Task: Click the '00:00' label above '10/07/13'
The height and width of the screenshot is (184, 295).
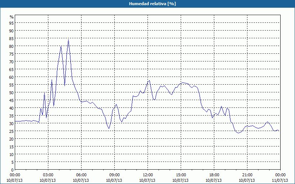Action: (x=15, y=175)
